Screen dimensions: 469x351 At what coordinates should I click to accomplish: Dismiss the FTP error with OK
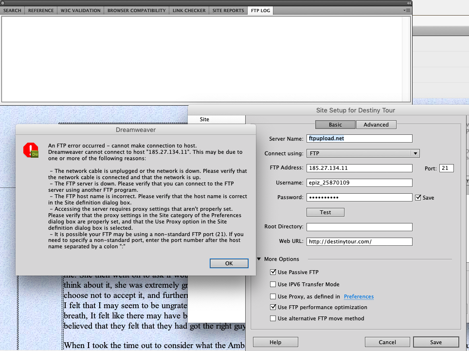[229, 263]
